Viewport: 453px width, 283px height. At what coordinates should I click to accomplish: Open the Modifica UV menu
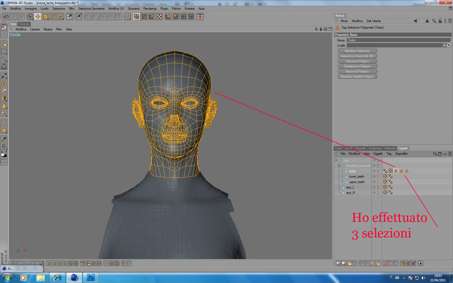click(116, 8)
